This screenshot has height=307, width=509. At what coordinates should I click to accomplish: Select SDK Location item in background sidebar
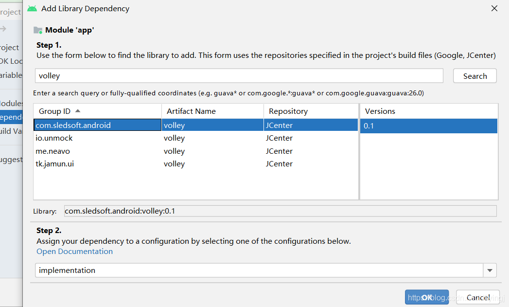click(x=11, y=61)
